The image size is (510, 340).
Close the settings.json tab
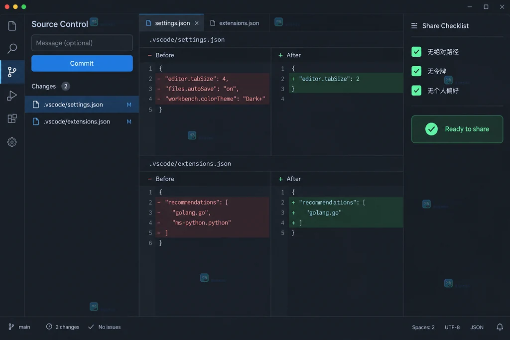point(196,23)
